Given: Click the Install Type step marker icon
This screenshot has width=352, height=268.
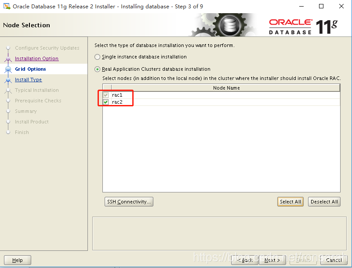Looking at the screenshot, I should [x=9, y=80].
